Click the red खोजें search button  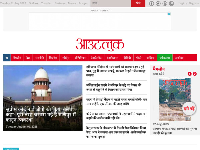[x=138, y=3]
